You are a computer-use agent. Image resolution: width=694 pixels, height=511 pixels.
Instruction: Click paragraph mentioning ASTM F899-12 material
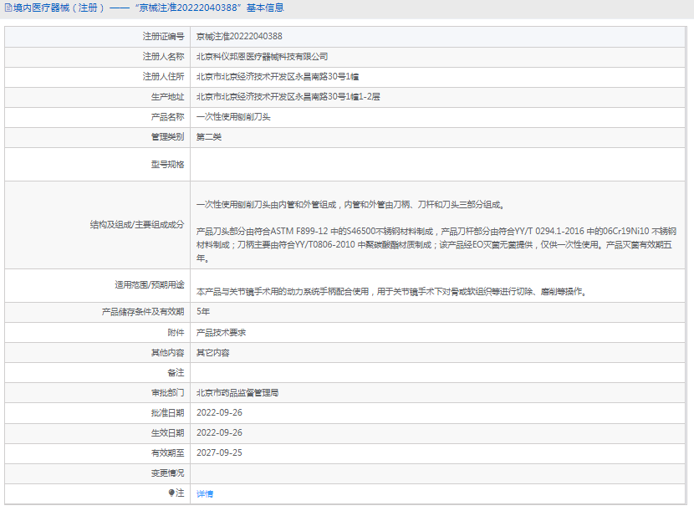pos(436,244)
